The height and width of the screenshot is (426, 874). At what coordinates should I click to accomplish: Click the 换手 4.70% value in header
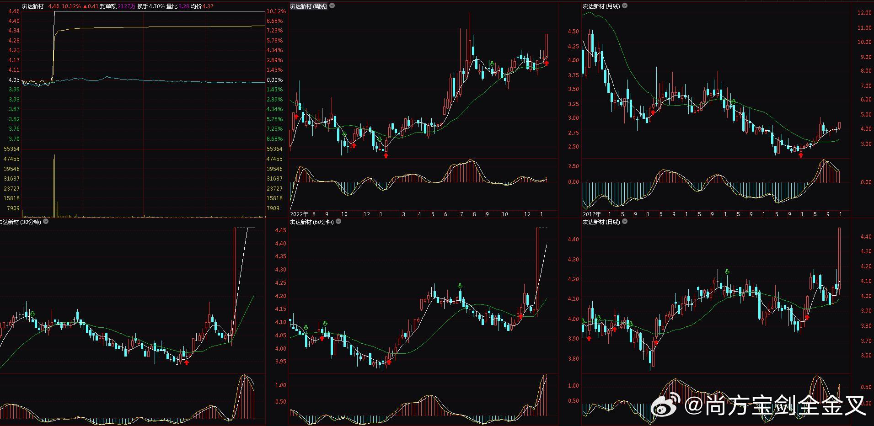point(151,6)
